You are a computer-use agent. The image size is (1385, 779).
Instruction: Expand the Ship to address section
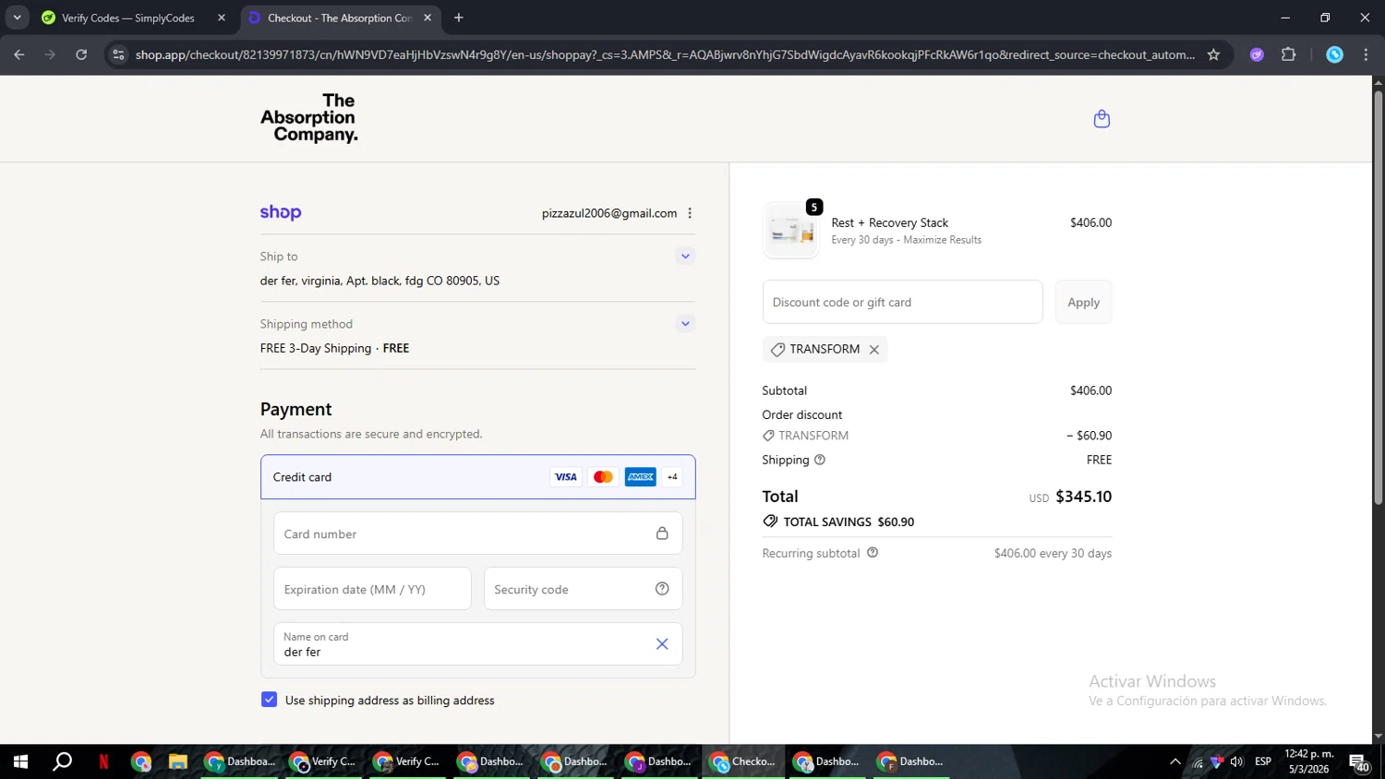point(685,257)
